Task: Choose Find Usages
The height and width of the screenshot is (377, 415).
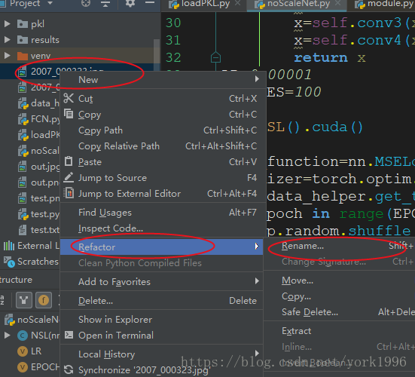Action: pos(163,213)
